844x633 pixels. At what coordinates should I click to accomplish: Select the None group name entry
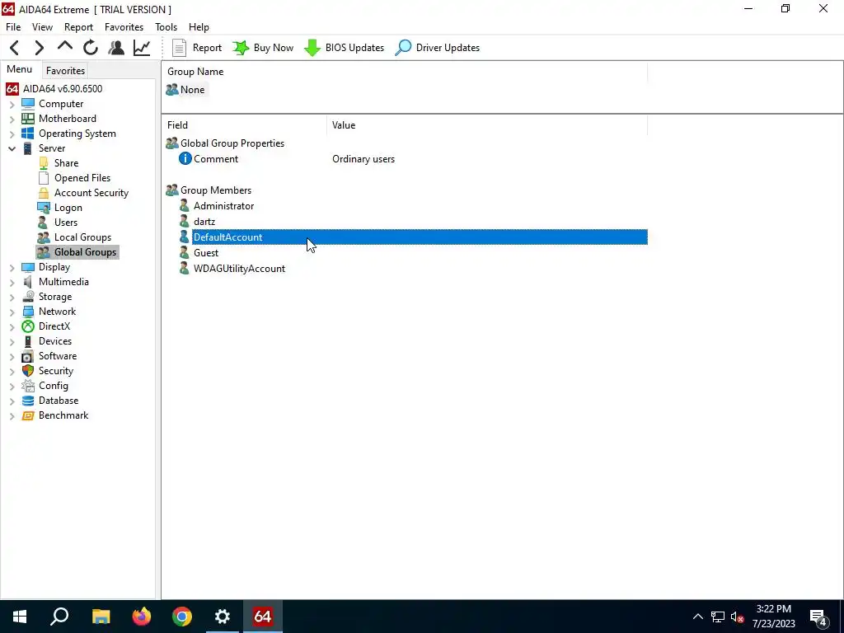click(185, 90)
